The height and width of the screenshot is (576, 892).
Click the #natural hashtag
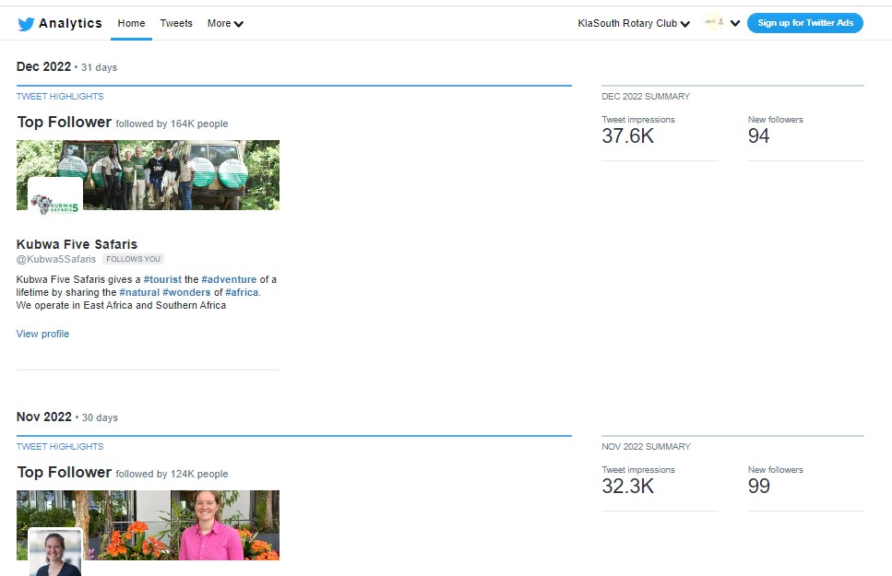click(139, 292)
